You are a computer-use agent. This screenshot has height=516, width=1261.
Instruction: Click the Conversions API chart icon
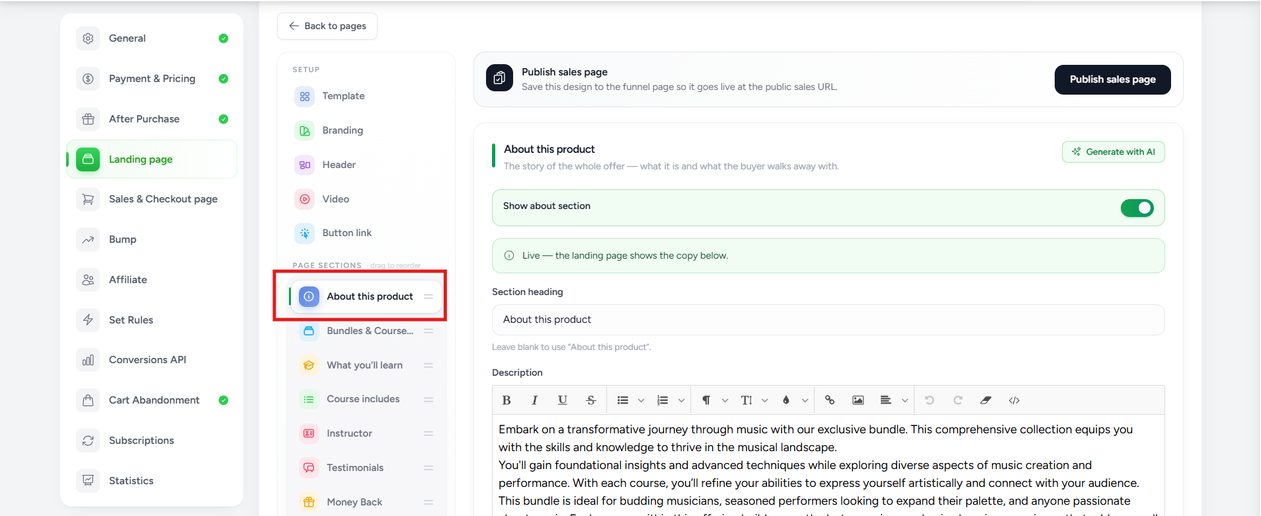click(x=88, y=360)
